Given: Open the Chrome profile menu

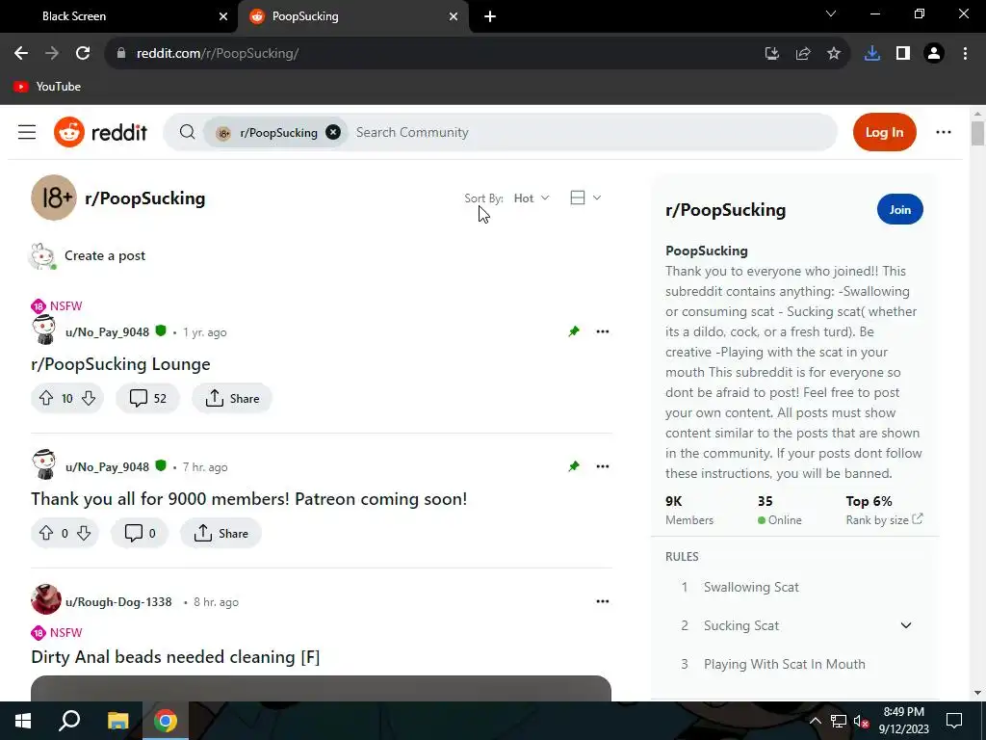Looking at the screenshot, I should [934, 54].
